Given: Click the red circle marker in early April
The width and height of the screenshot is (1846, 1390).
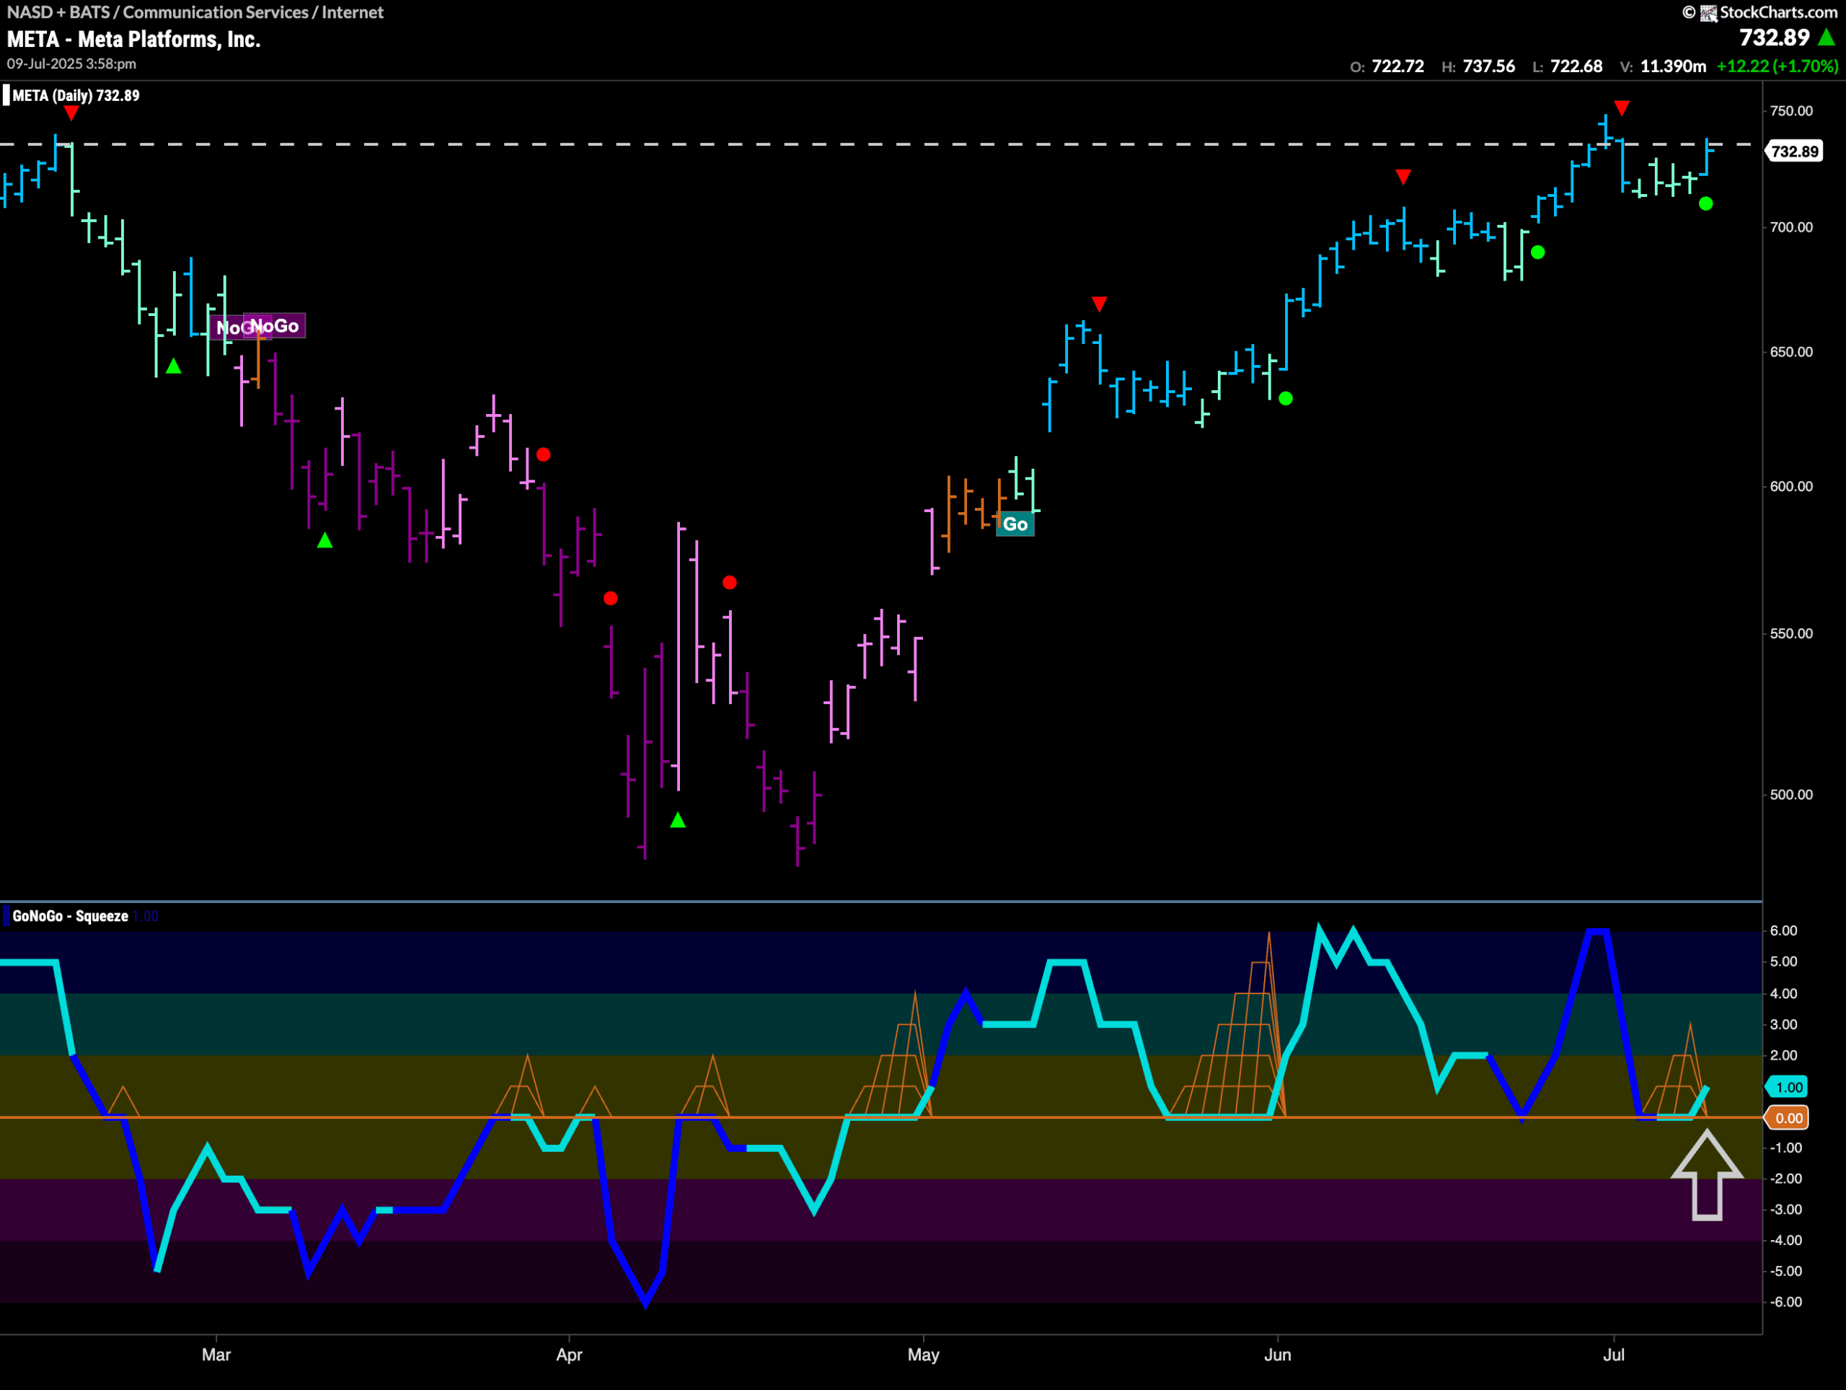Looking at the screenshot, I should click(610, 599).
